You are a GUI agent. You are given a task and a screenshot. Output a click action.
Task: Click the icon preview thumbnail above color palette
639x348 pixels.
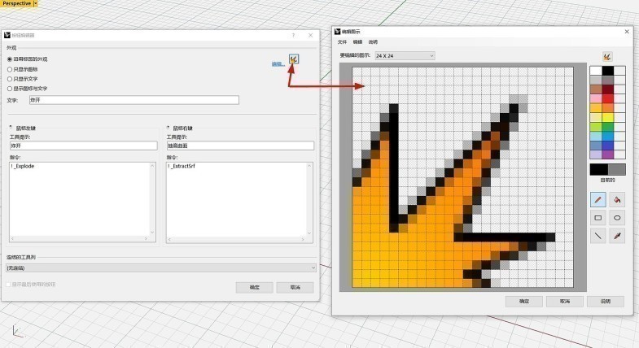tap(607, 56)
